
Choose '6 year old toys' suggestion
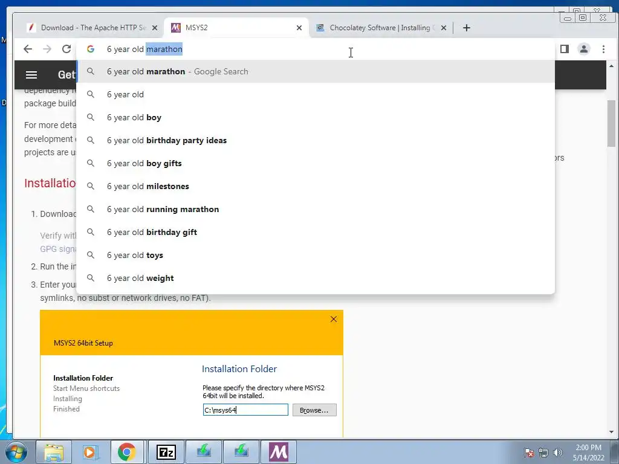pyautogui.click(x=316, y=255)
